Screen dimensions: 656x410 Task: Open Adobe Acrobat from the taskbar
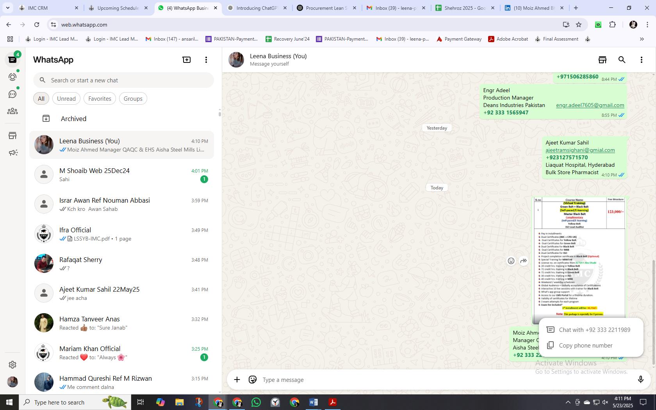(333, 402)
